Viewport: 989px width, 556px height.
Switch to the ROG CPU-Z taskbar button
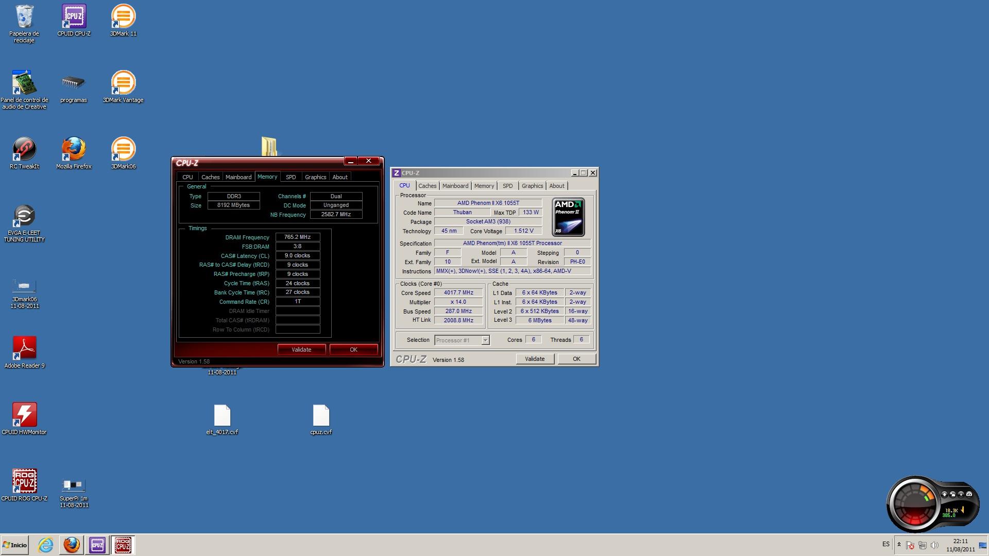click(x=123, y=545)
